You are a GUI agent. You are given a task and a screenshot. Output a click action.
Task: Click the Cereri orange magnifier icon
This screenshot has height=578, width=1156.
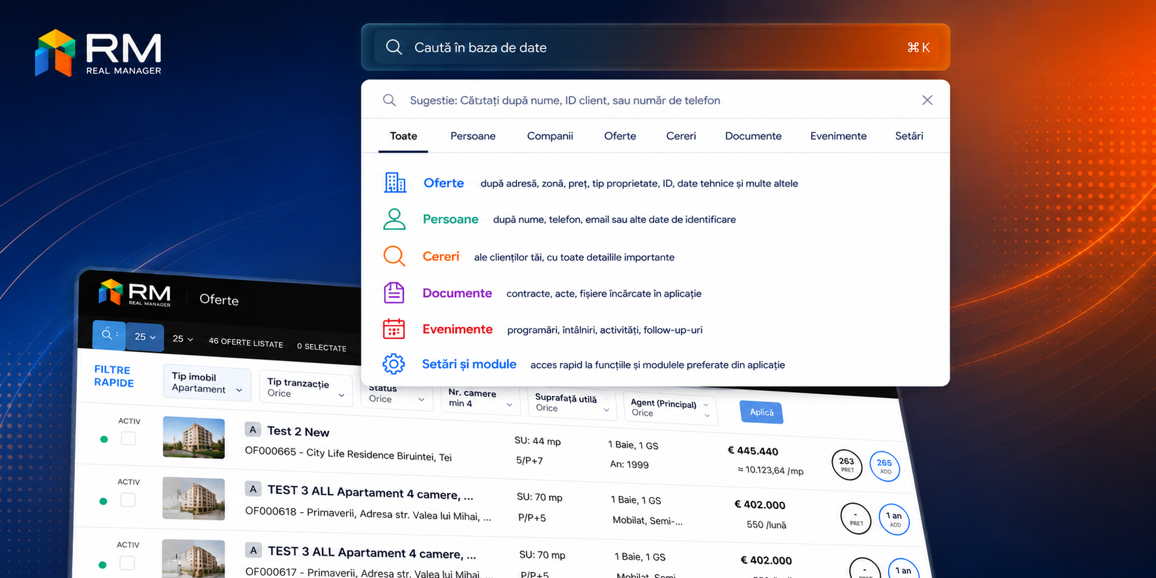click(x=394, y=256)
